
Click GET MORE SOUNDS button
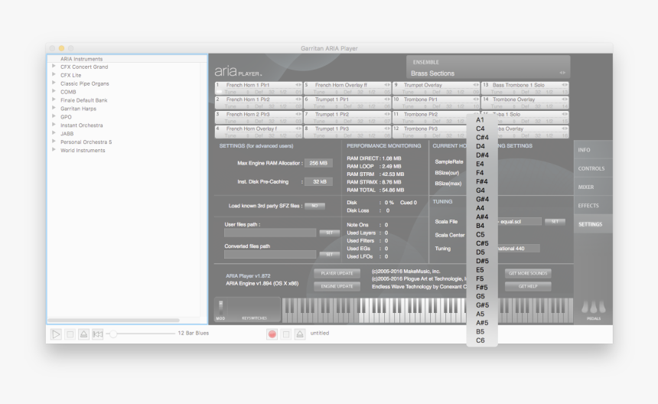528,273
